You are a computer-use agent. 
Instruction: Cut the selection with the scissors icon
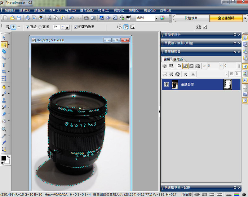[x=50, y=18]
